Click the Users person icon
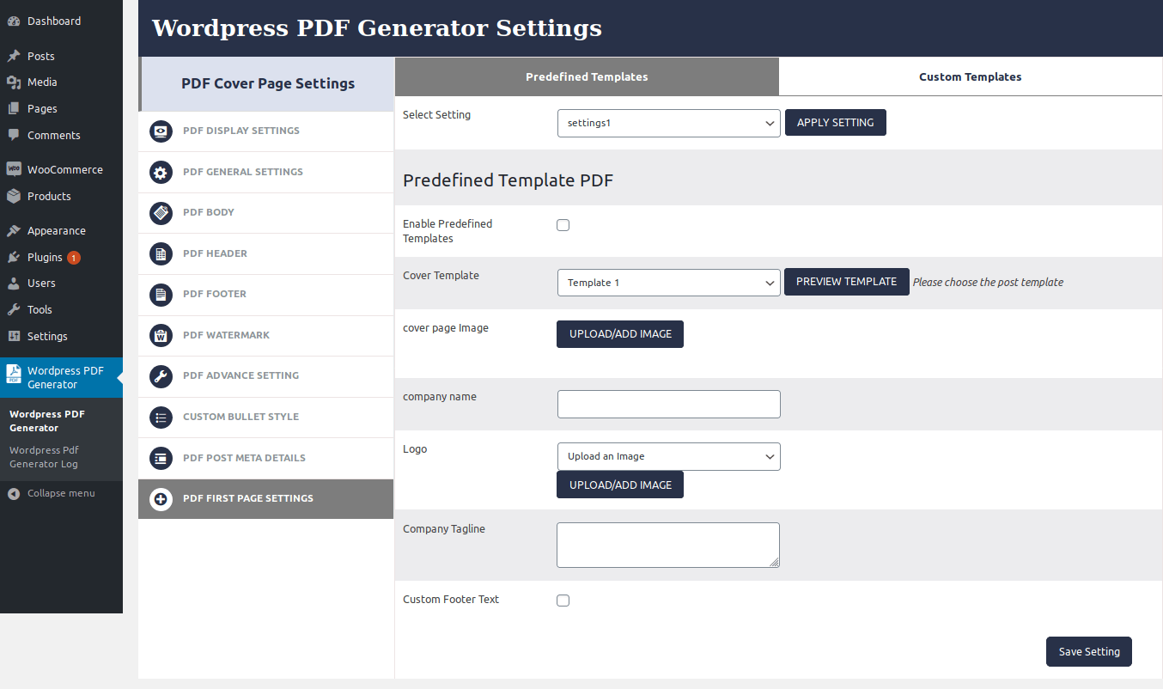 [x=14, y=283]
